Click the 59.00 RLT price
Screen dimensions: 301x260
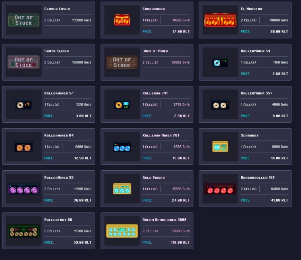(x=83, y=243)
